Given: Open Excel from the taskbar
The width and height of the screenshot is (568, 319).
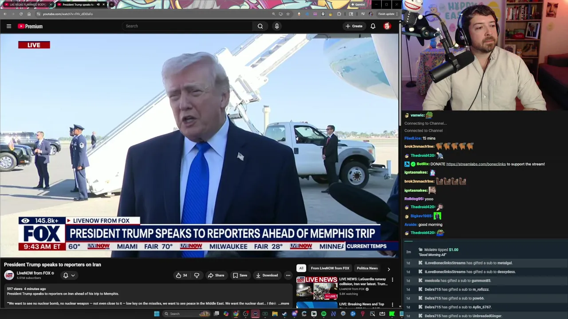Looking at the screenshot, I should (x=265, y=314).
